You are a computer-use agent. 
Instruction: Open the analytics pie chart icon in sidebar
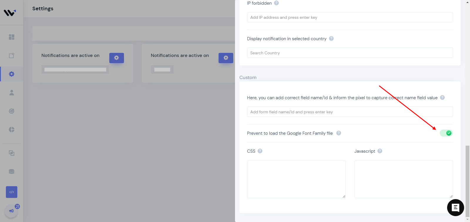point(11,129)
